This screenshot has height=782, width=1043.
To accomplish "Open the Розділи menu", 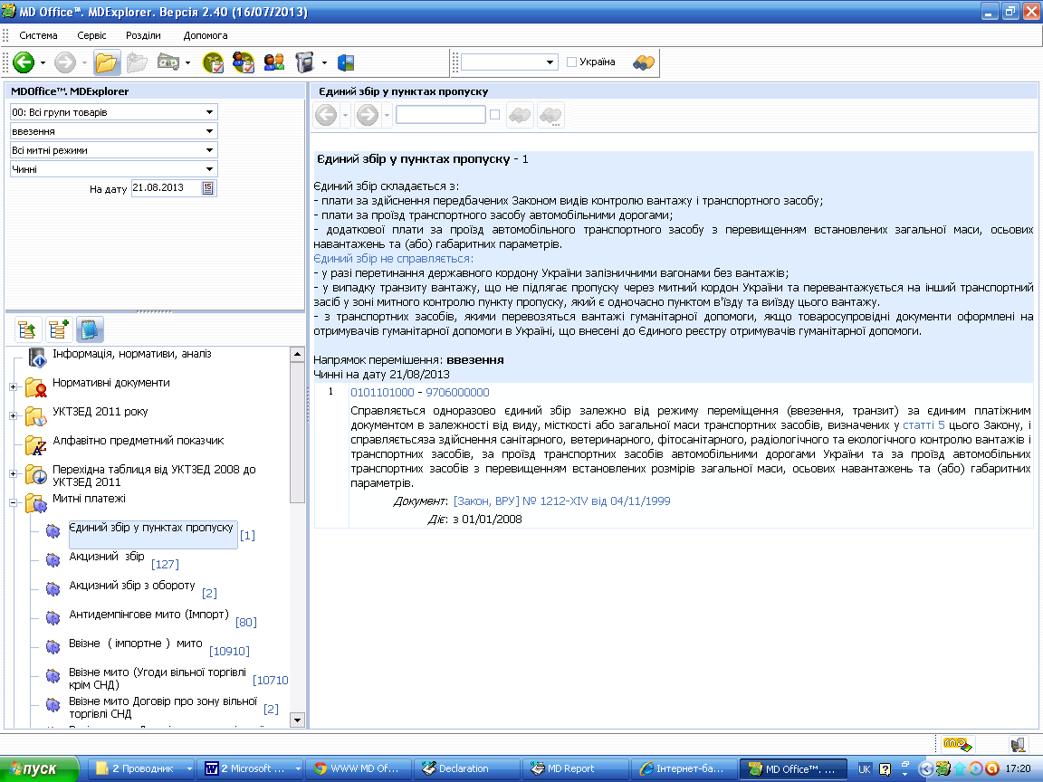I will click(143, 35).
